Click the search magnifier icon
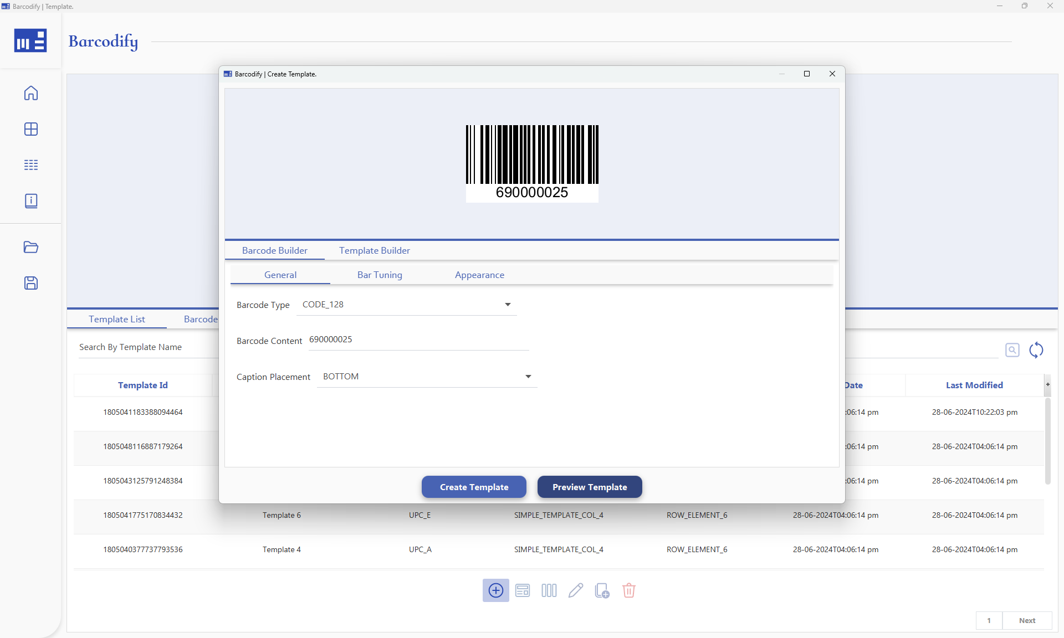Image resolution: width=1064 pixels, height=638 pixels. coord(1012,349)
